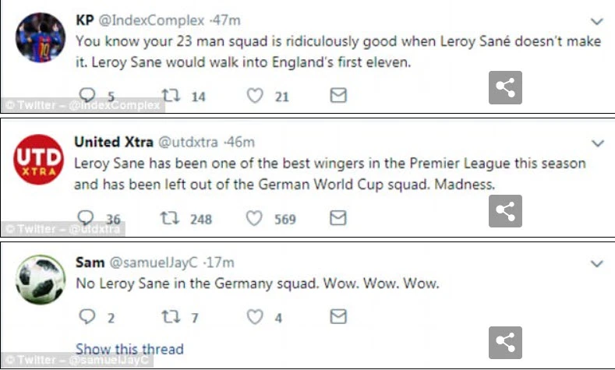Screen dimensions: 615x370
Task: Reply to Sam's Wow. Wow. Wow. tweet
Action: 87,317
